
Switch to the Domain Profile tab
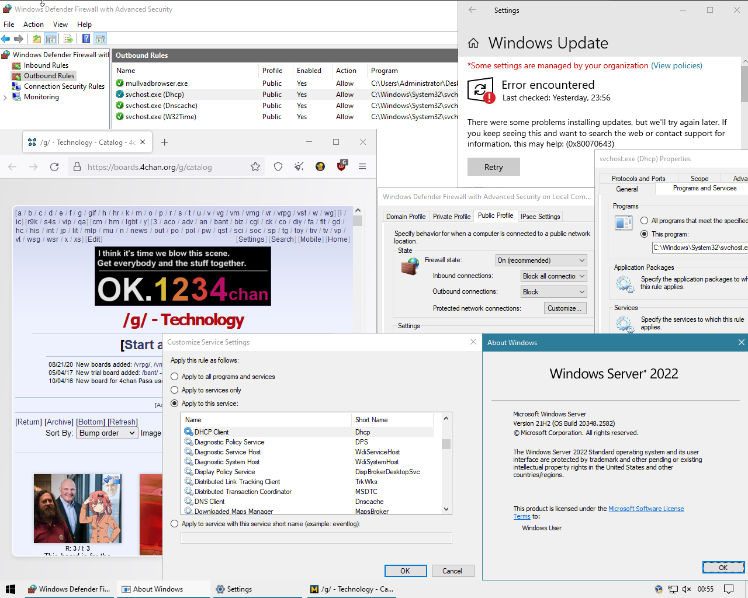tap(406, 217)
